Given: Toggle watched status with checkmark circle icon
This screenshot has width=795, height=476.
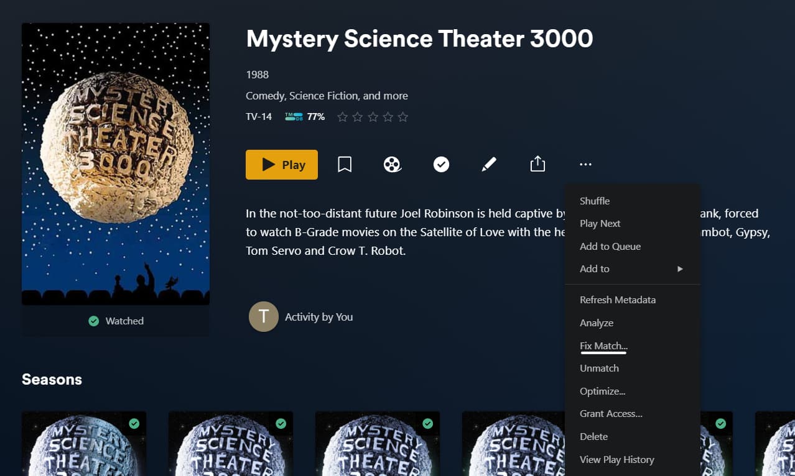Looking at the screenshot, I should pyautogui.click(x=441, y=165).
